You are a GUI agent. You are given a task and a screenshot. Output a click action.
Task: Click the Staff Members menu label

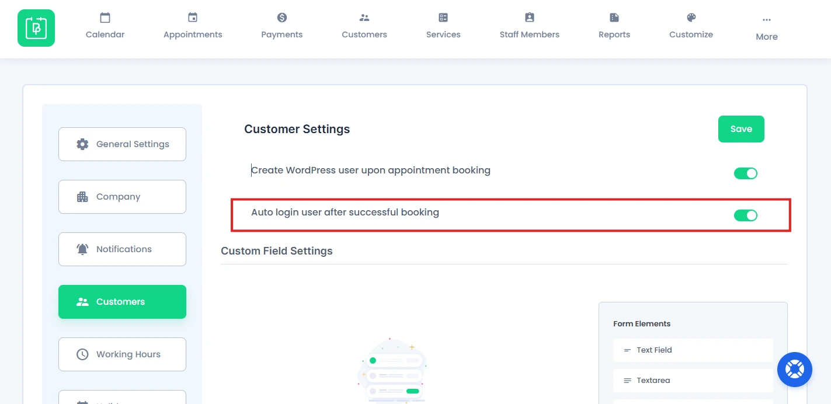(530, 34)
